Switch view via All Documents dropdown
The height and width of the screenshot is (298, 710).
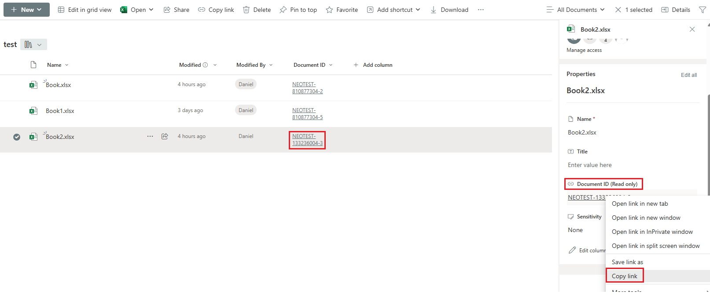(x=576, y=10)
